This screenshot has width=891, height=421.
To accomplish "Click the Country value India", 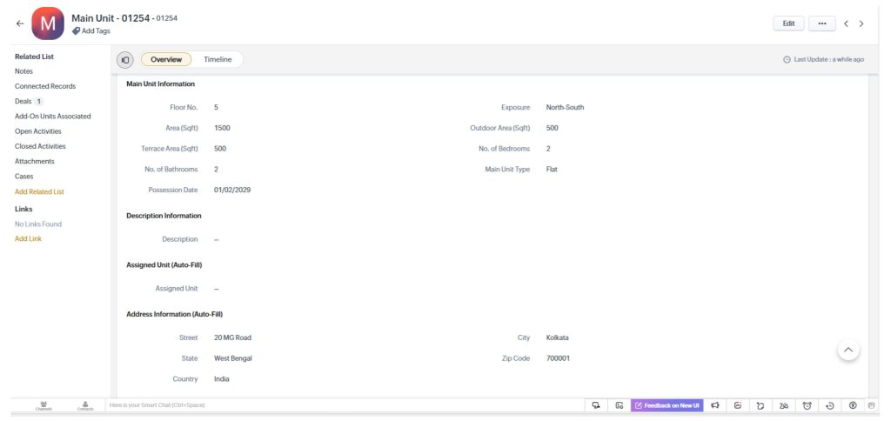I will (x=222, y=379).
